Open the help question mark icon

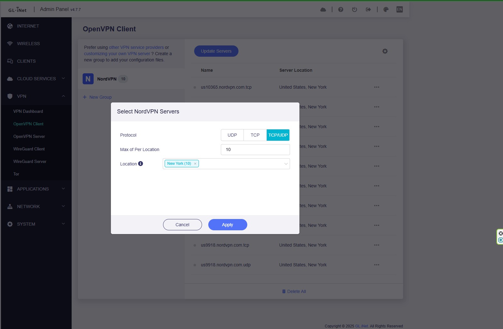[341, 10]
